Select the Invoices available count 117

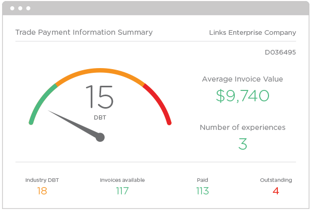pyautogui.click(x=122, y=191)
